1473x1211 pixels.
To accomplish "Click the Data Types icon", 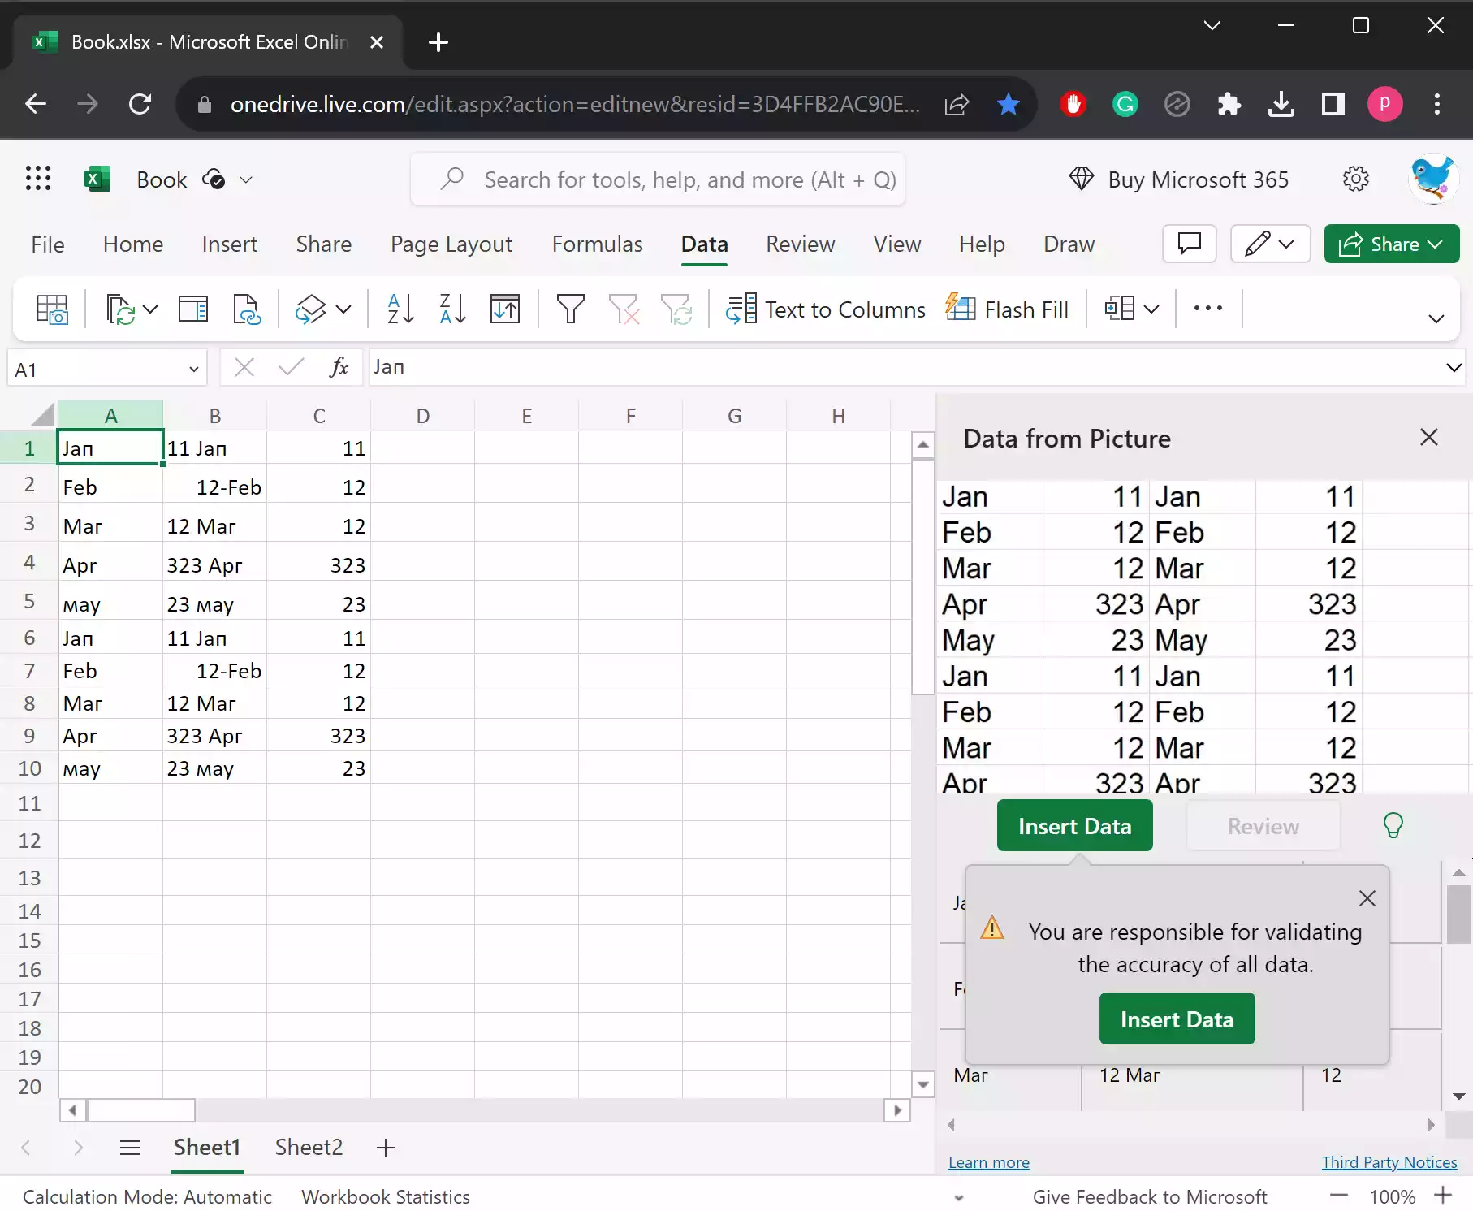I will (310, 309).
